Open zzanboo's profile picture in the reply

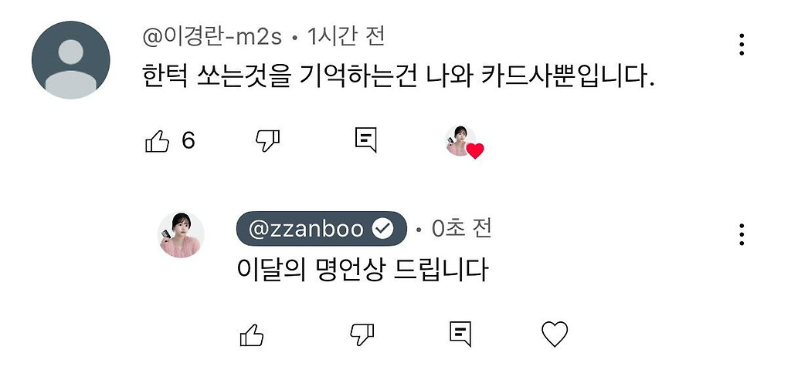pos(181,235)
